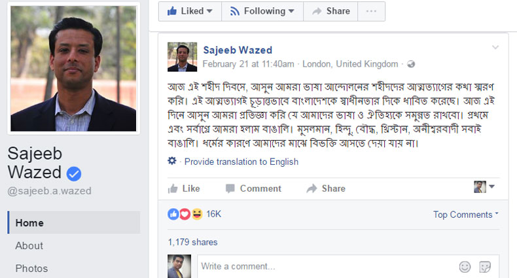
Task: Click Provide translation to English link
Action: (x=241, y=162)
